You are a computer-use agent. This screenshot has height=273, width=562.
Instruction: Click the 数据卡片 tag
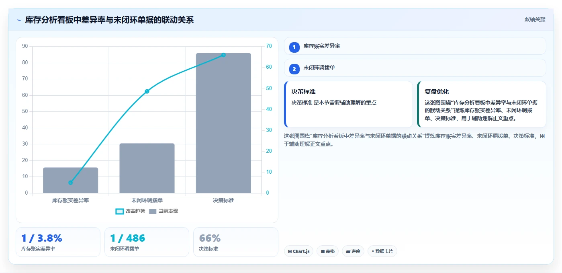tap(382, 251)
